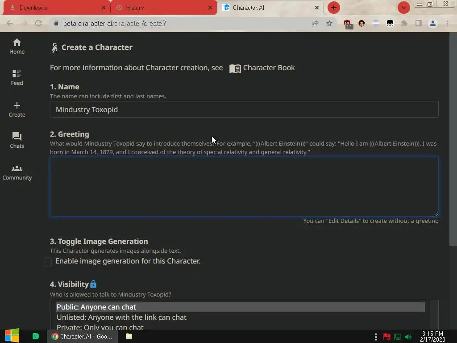Click the blue lock icon beside Visibility
The image size is (457, 343).
pyautogui.click(x=93, y=284)
